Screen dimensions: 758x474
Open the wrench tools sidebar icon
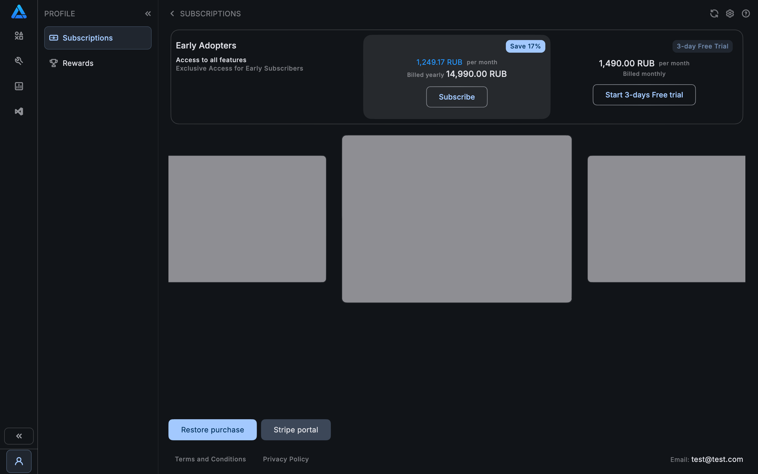coord(19,61)
